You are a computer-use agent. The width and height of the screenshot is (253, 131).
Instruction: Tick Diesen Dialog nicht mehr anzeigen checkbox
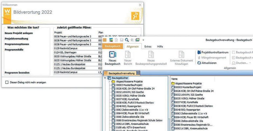click(x=7, y=82)
